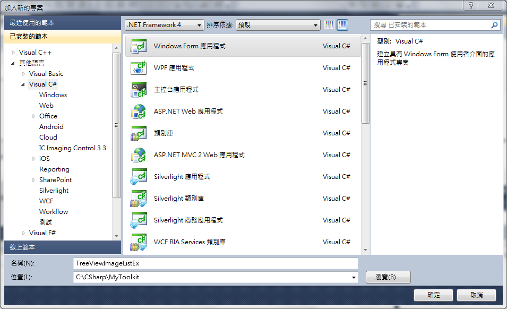Click the WCF RIA Services 類別庫 icon

click(139, 242)
